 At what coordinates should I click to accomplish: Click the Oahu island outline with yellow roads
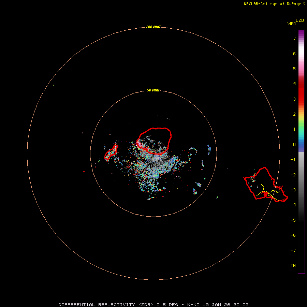[x=266, y=185]
